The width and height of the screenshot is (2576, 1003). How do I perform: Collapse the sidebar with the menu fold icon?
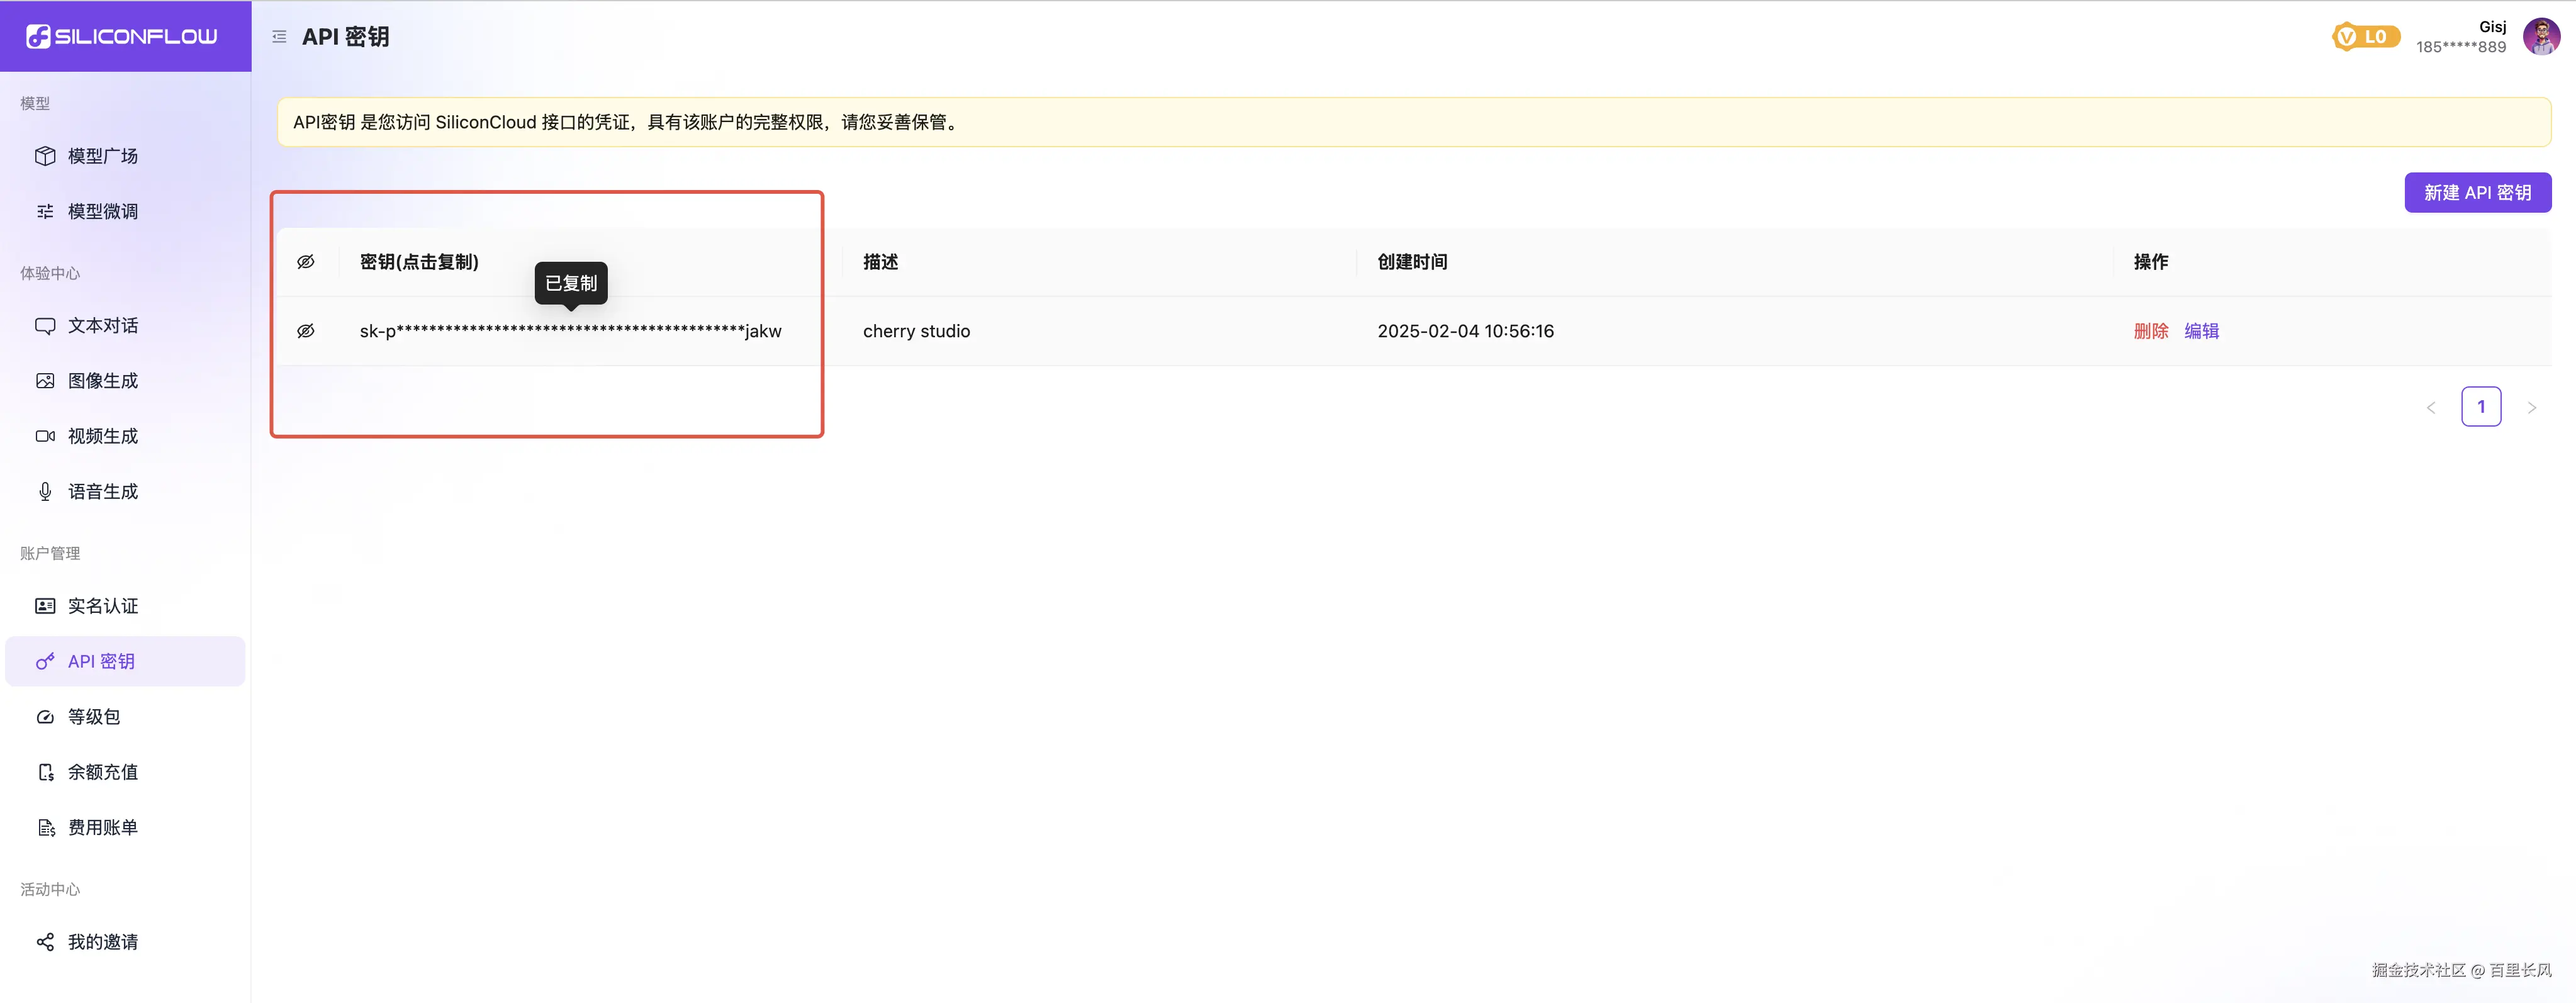(279, 37)
